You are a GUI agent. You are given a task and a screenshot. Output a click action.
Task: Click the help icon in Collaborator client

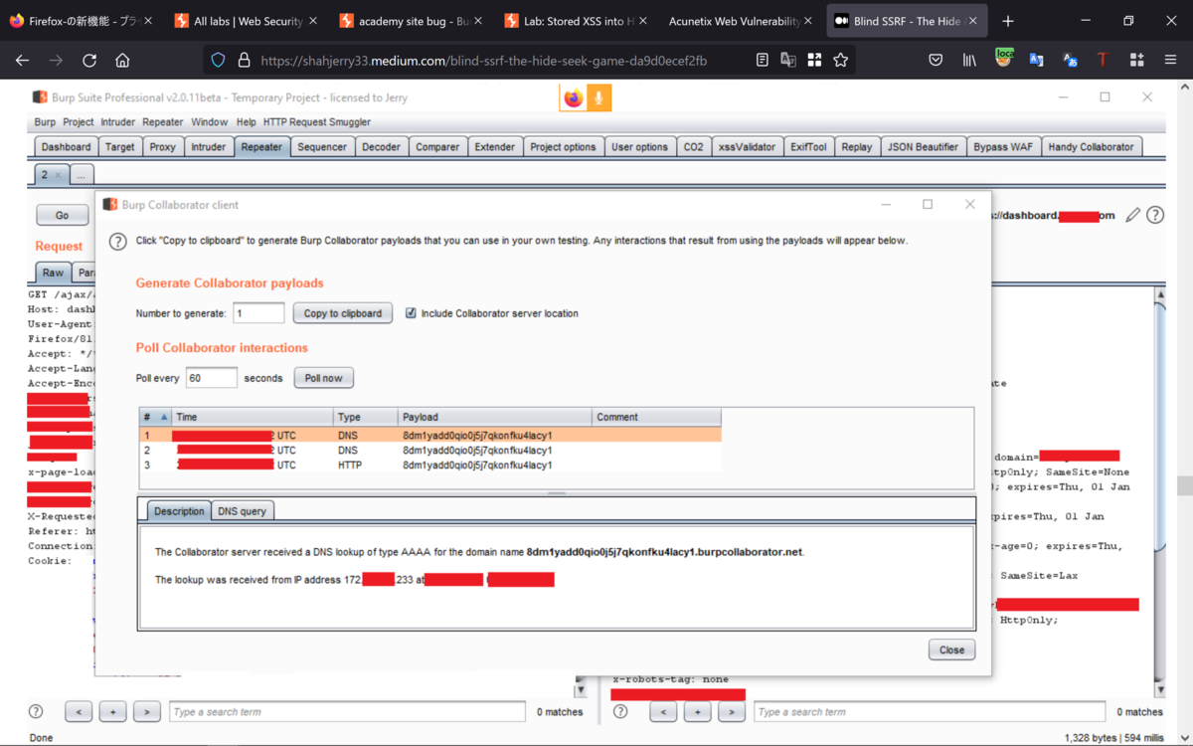coord(117,242)
